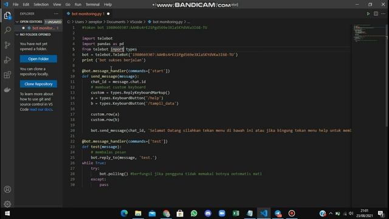
Task: Click 'import telebot' on line 3
Action: point(97,38)
